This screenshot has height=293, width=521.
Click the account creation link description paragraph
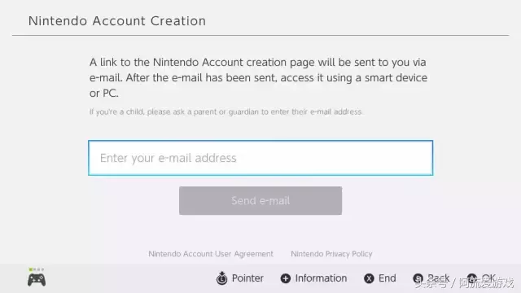click(258, 78)
